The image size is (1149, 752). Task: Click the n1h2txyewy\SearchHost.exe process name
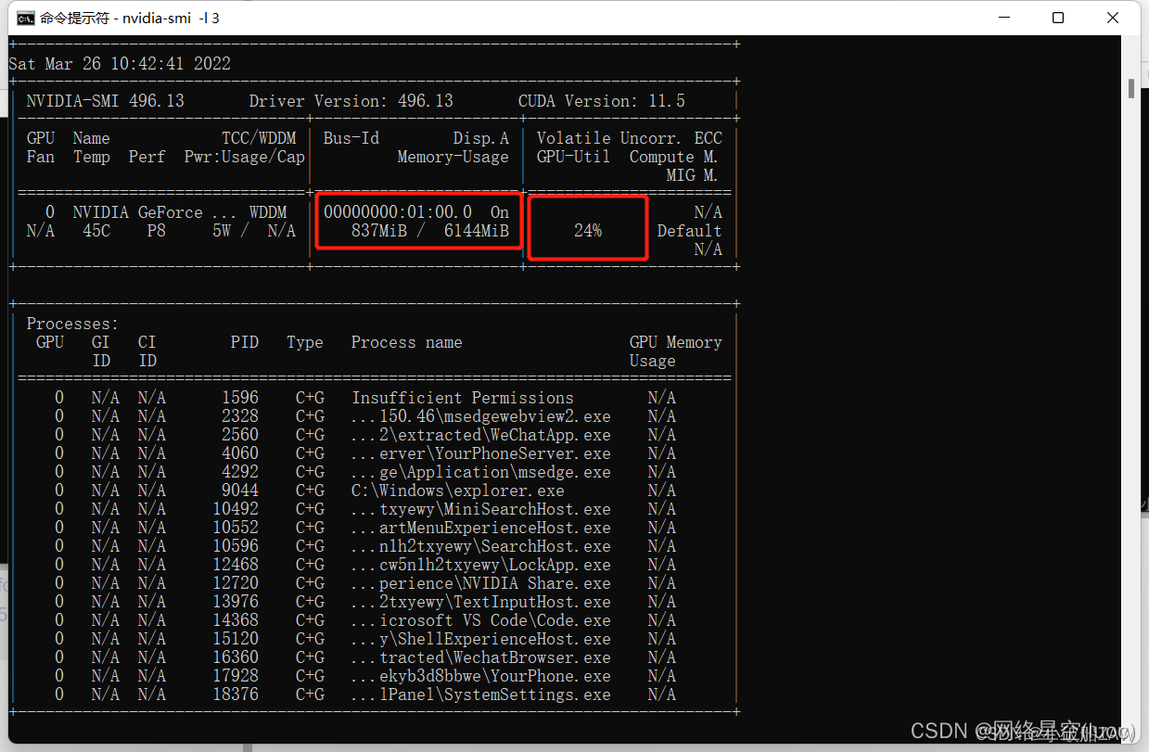(481, 546)
